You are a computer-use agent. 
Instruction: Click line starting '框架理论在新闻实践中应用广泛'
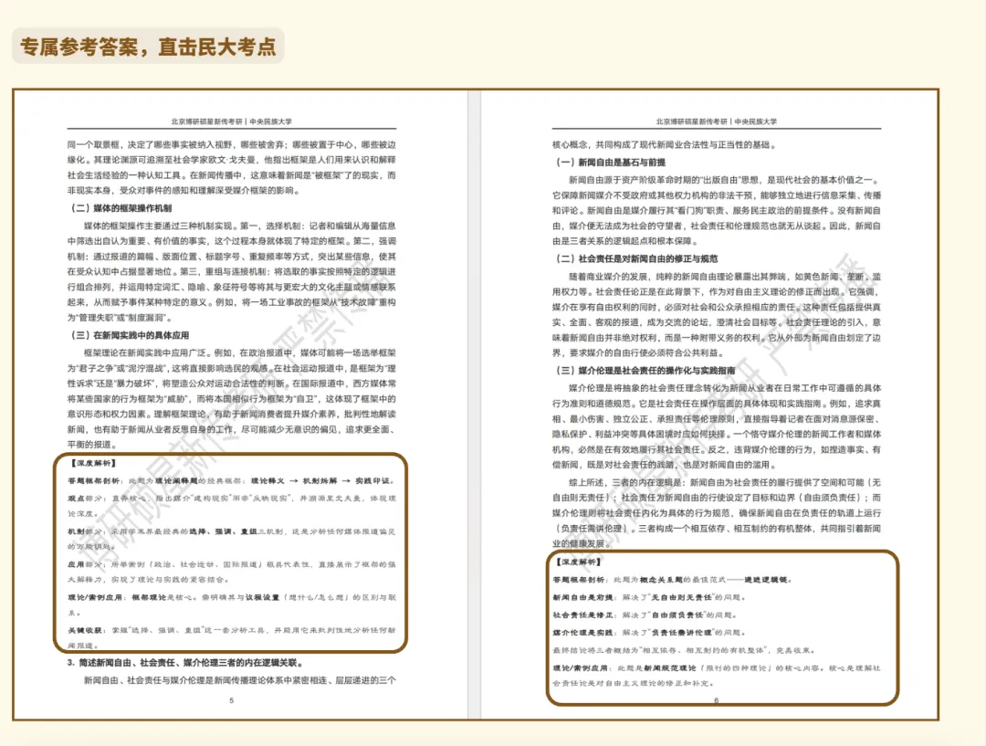(239, 352)
